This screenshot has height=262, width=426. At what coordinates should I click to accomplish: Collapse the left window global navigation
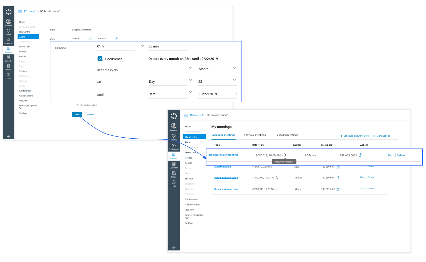coord(8,136)
